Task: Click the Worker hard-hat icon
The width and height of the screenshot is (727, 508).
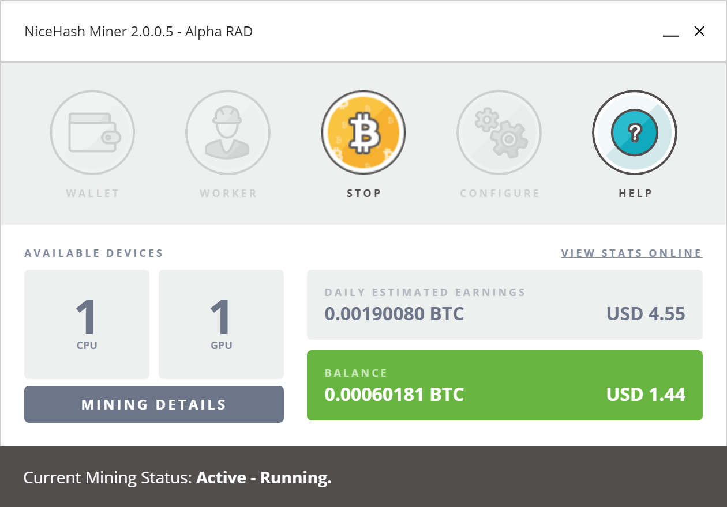Action: (x=228, y=132)
